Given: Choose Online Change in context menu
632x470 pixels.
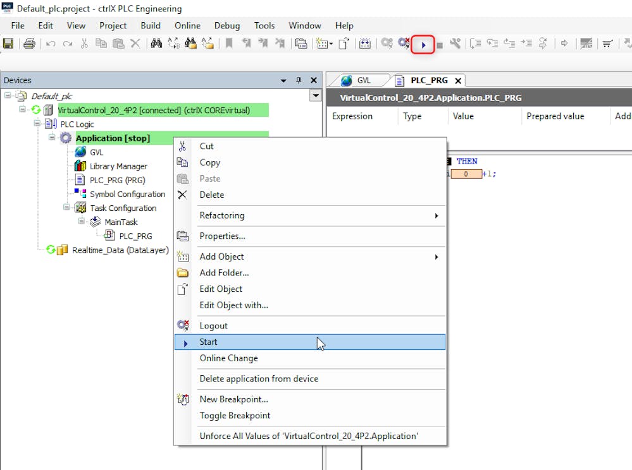Looking at the screenshot, I should click(x=310, y=358).
